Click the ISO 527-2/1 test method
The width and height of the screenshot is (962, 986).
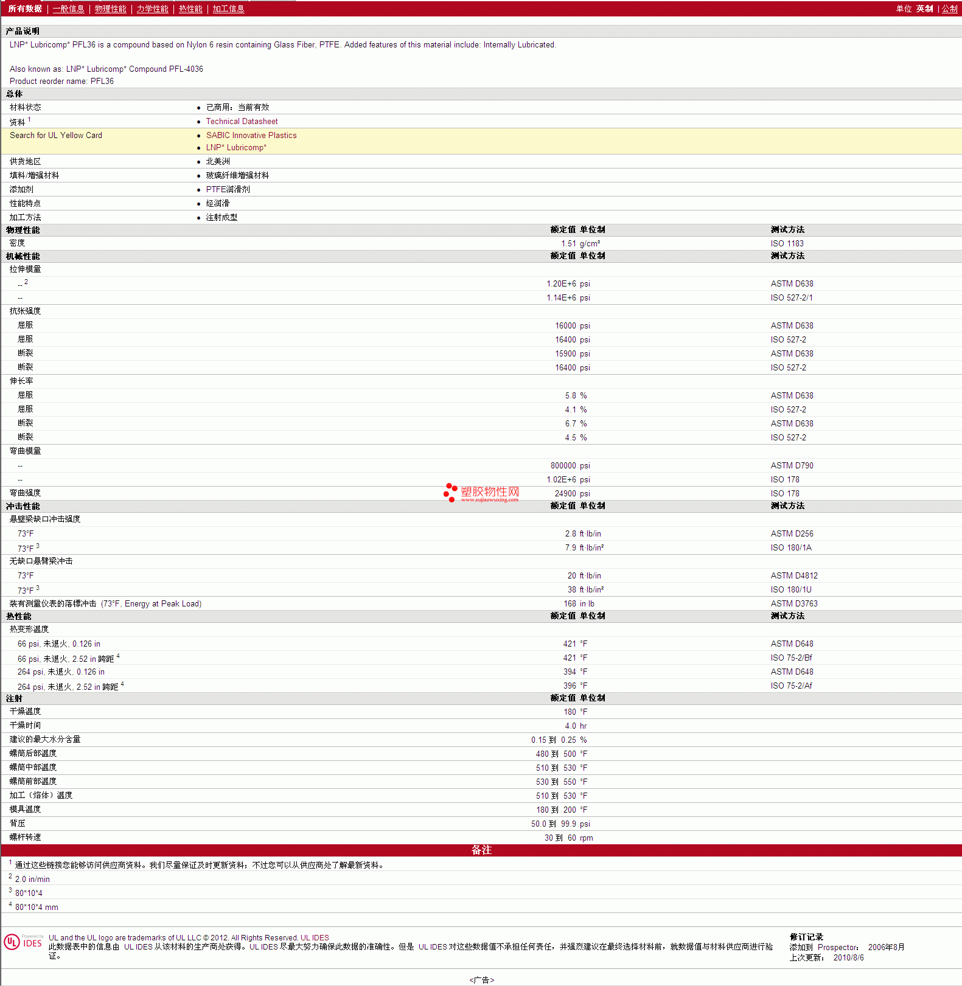(792, 298)
